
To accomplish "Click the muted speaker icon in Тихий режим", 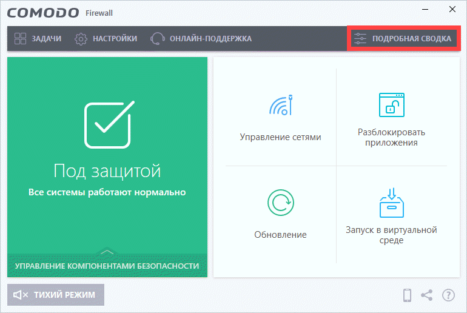I will pos(21,295).
